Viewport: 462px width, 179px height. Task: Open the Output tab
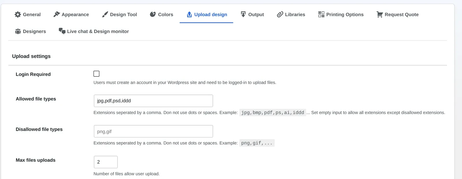pyautogui.click(x=252, y=14)
